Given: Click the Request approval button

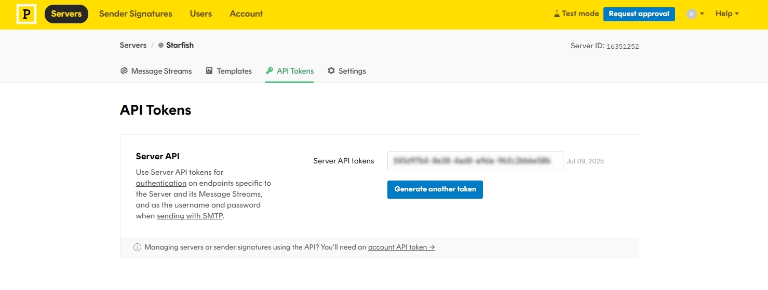Looking at the screenshot, I should click(x=639, y=14).
